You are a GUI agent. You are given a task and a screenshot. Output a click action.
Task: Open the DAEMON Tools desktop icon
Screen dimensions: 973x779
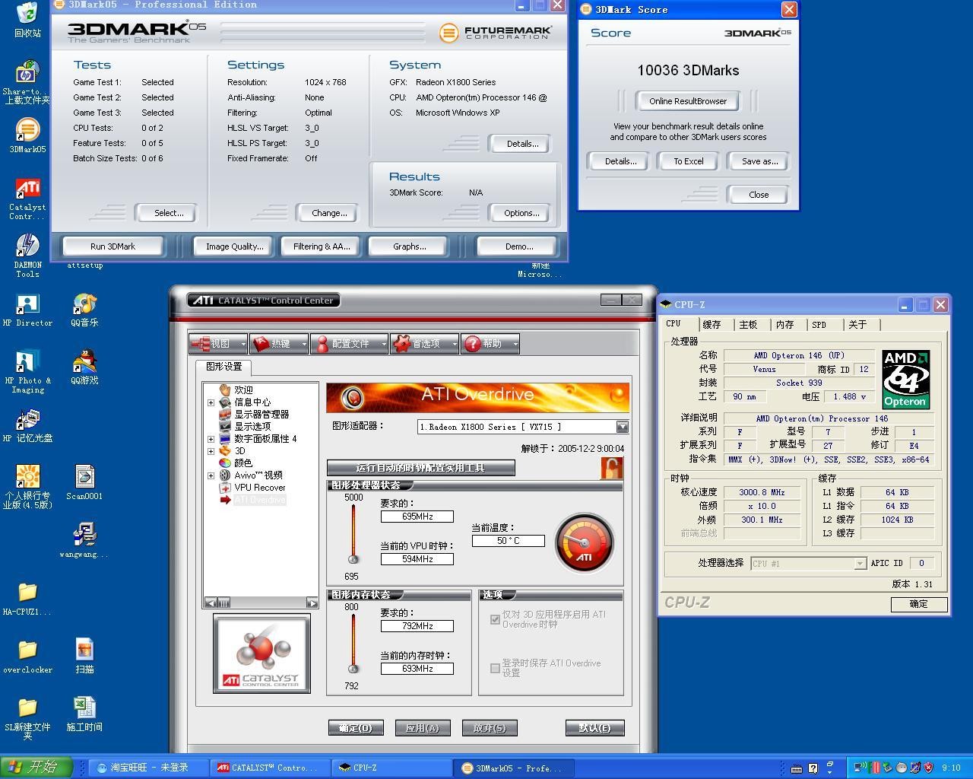(x=27, y=246)
